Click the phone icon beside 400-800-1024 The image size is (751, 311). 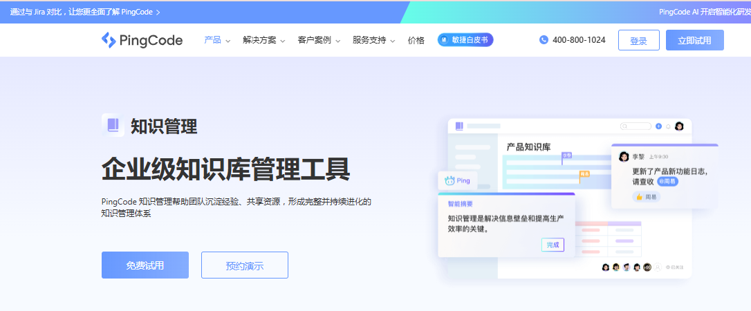click(544, 39)
